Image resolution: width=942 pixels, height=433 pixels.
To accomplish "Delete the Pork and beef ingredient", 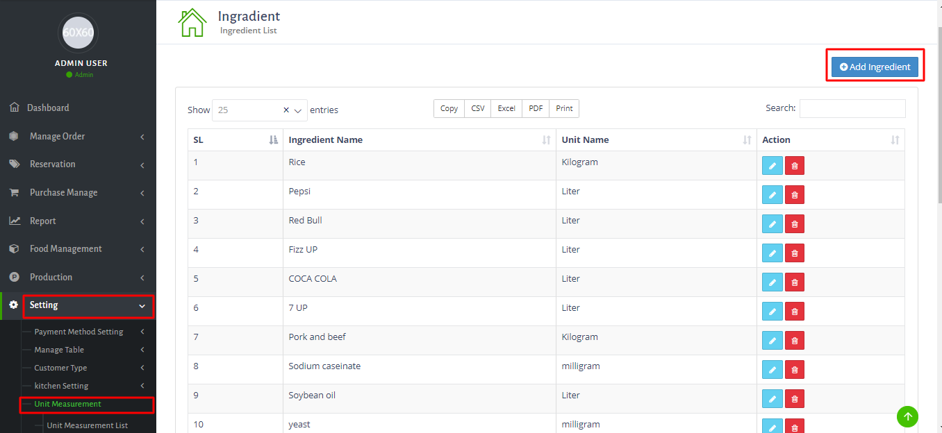I will (x=795, y=341).
